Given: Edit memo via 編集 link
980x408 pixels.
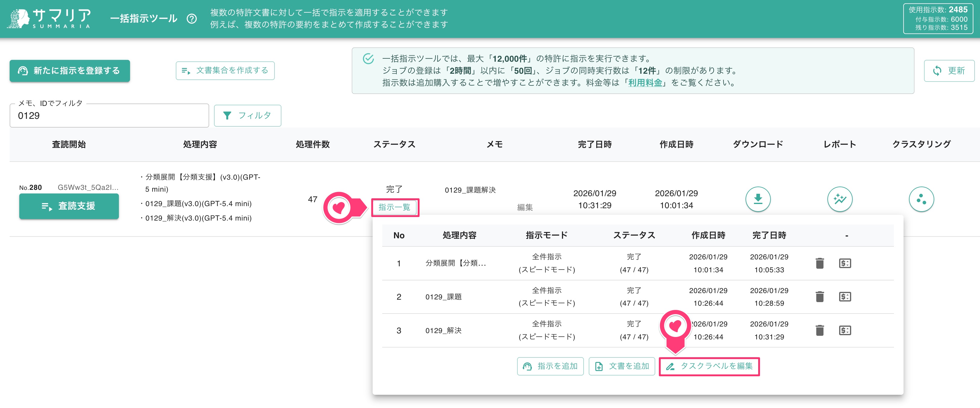Looking at the screenshot, I should (525, 207).
